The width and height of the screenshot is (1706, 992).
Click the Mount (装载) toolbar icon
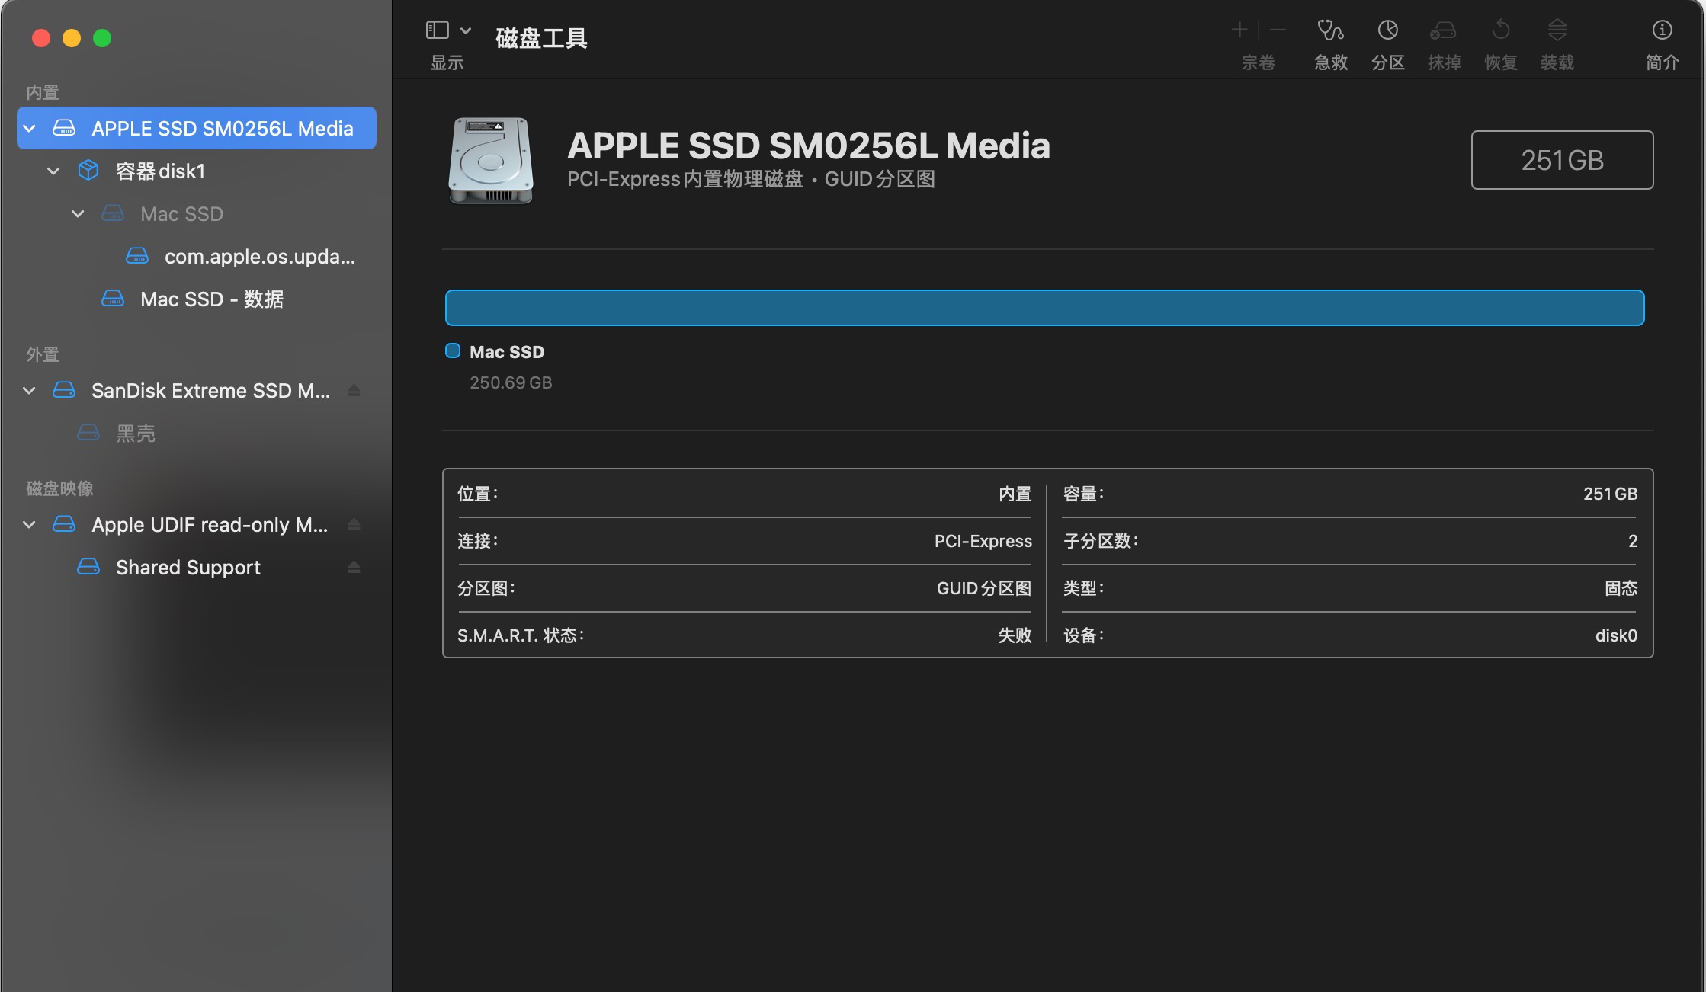1557,30
